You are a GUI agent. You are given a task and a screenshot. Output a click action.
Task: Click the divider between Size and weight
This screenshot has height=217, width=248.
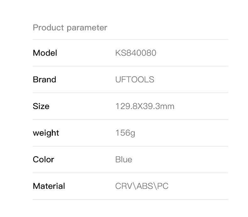tap(130, 120)
